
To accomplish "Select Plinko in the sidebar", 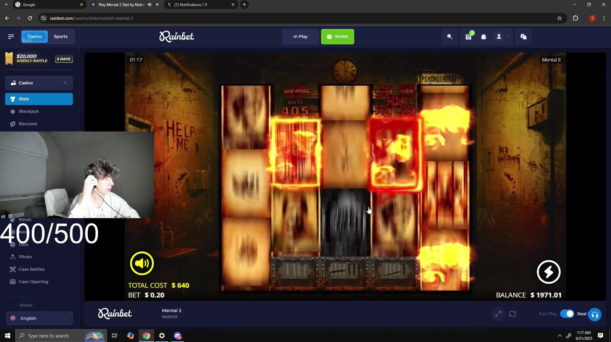I will point(39,257).
